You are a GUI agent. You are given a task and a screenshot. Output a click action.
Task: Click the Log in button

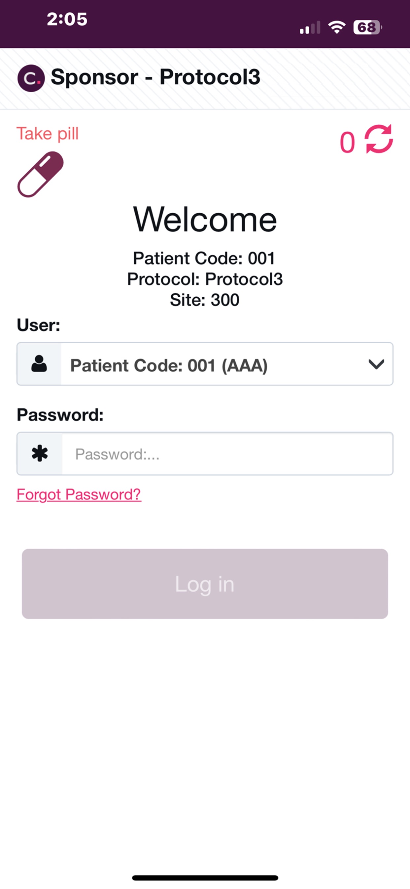click(x=205, y=584)
